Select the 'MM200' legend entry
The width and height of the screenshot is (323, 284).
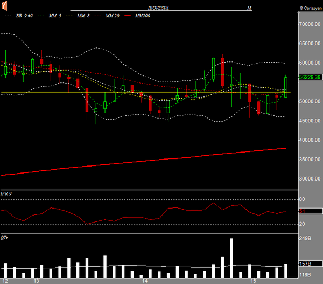click(142, 16)
